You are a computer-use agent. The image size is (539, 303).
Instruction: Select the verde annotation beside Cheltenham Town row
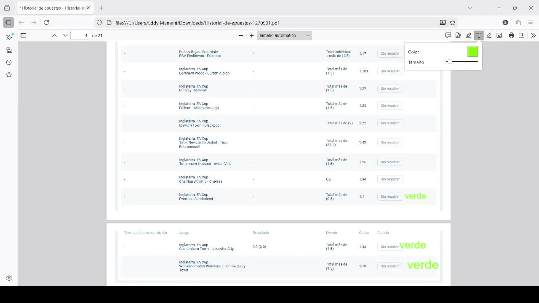pyautogui.click(x=413, y=245)
